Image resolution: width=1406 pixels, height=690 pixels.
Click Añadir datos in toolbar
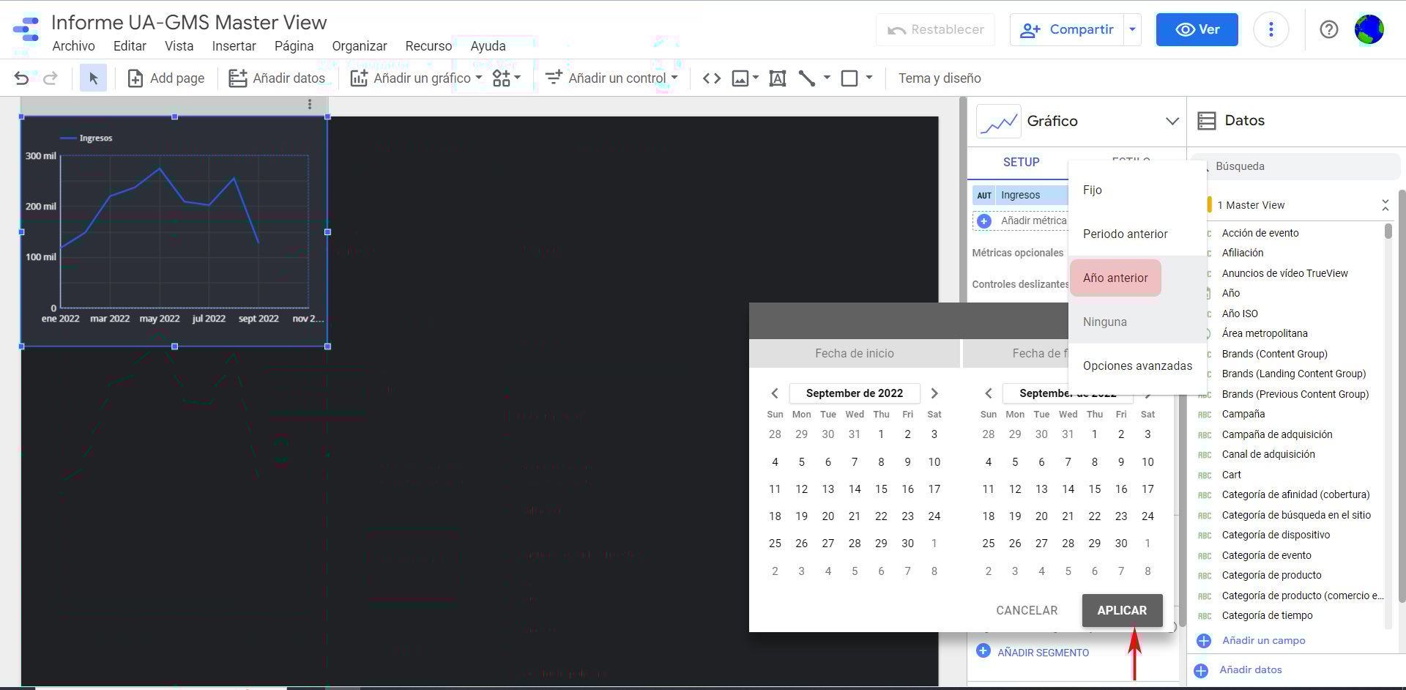click(277, 78)
